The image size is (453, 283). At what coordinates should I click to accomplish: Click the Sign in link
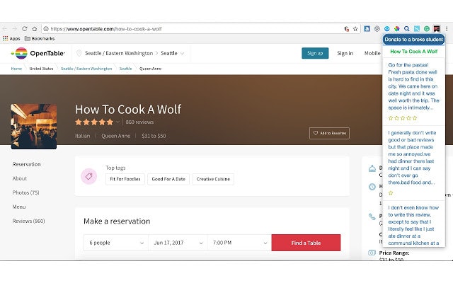(345, 53)
